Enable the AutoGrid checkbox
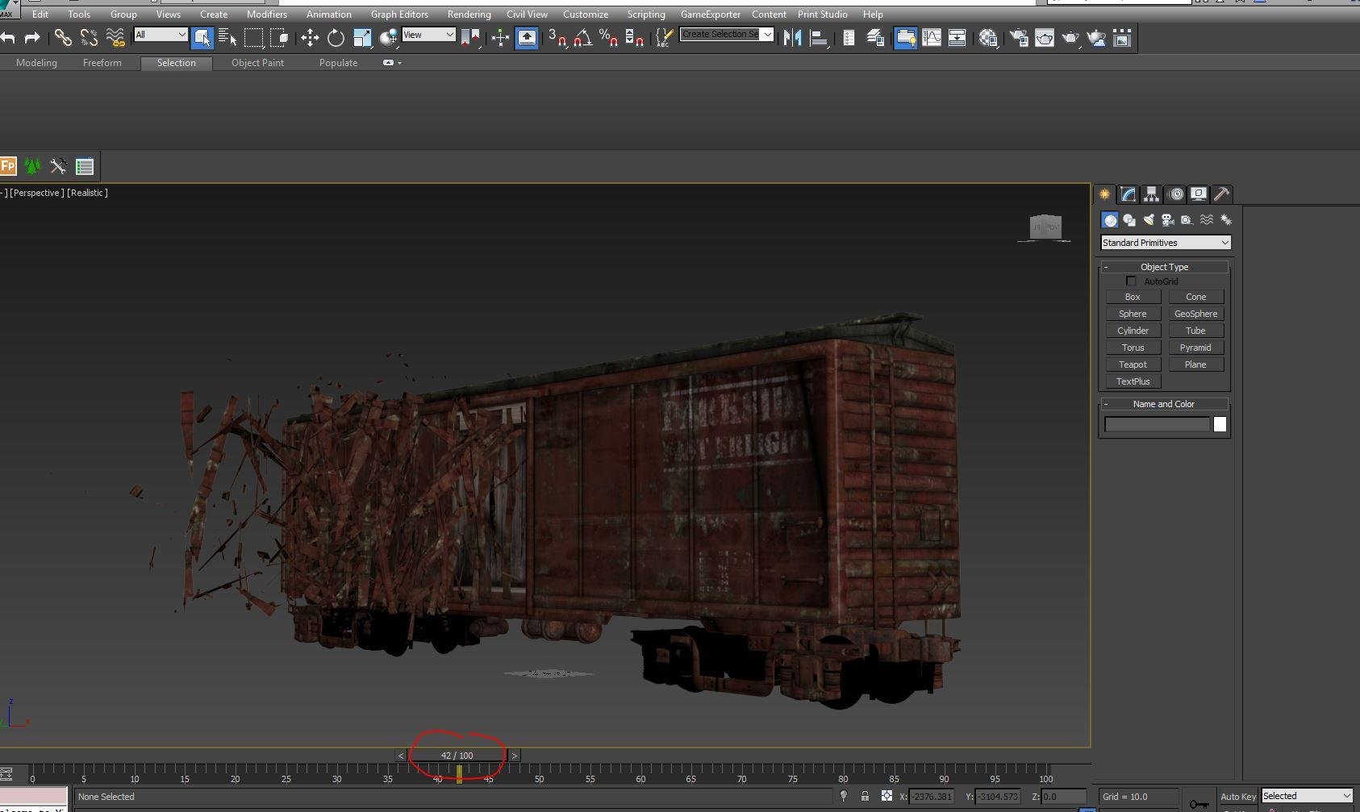1360x812 pixels. pyautogui.click(x=1131, y=281)
